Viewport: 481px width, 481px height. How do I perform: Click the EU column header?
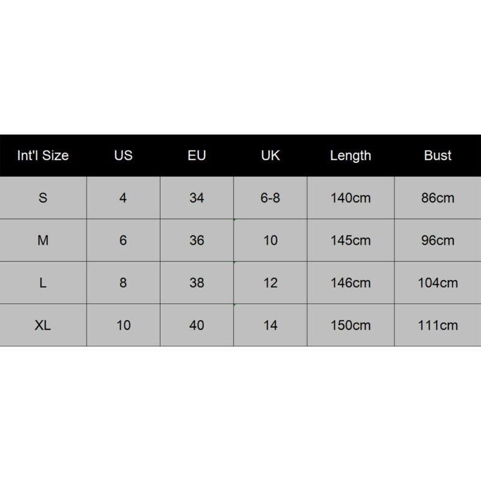pyautogui.click(x=197, y=156)
